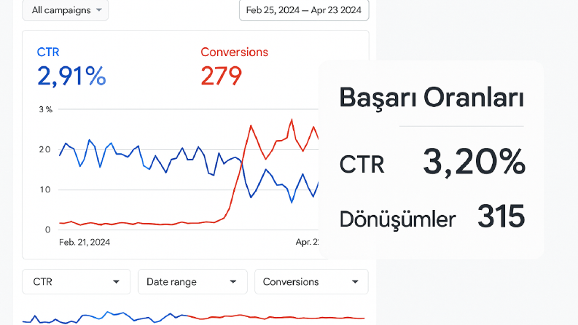Click the Dönüşümler label

click(x=397, y=219)
